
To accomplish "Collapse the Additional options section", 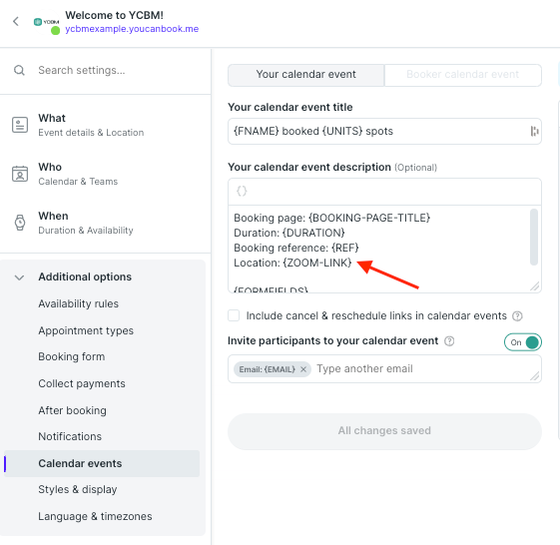I will pos(19,277).
